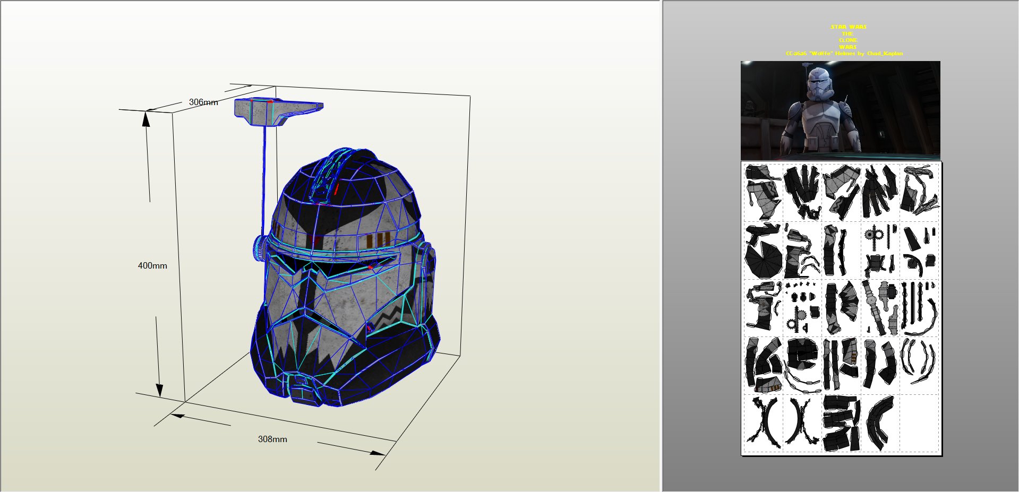
Task: Click the 306mm depth dimension label
Action: pyautogui.click(x=203, y=102)
